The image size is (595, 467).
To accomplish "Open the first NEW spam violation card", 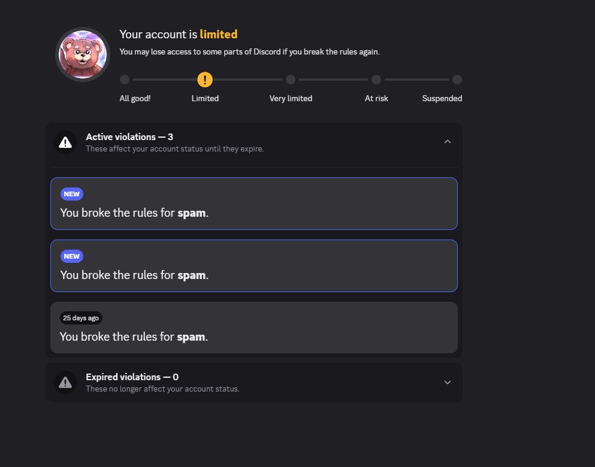I will [254, 204].
